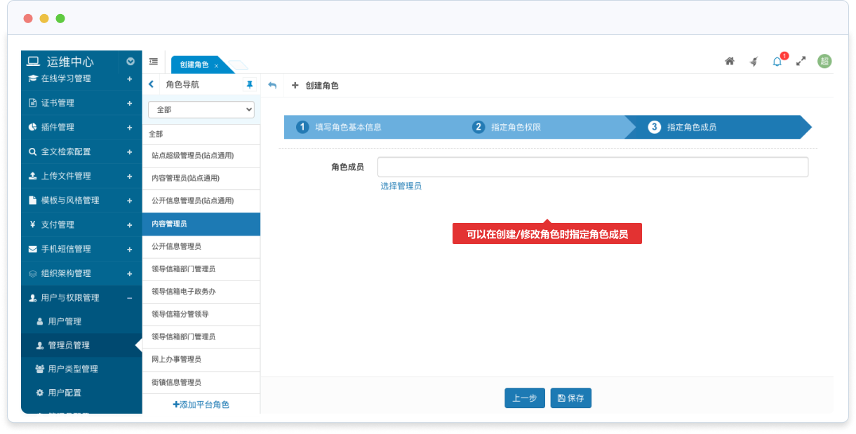
Task: Collapse the 用户与权限管理 section
Action: point(129,298)
